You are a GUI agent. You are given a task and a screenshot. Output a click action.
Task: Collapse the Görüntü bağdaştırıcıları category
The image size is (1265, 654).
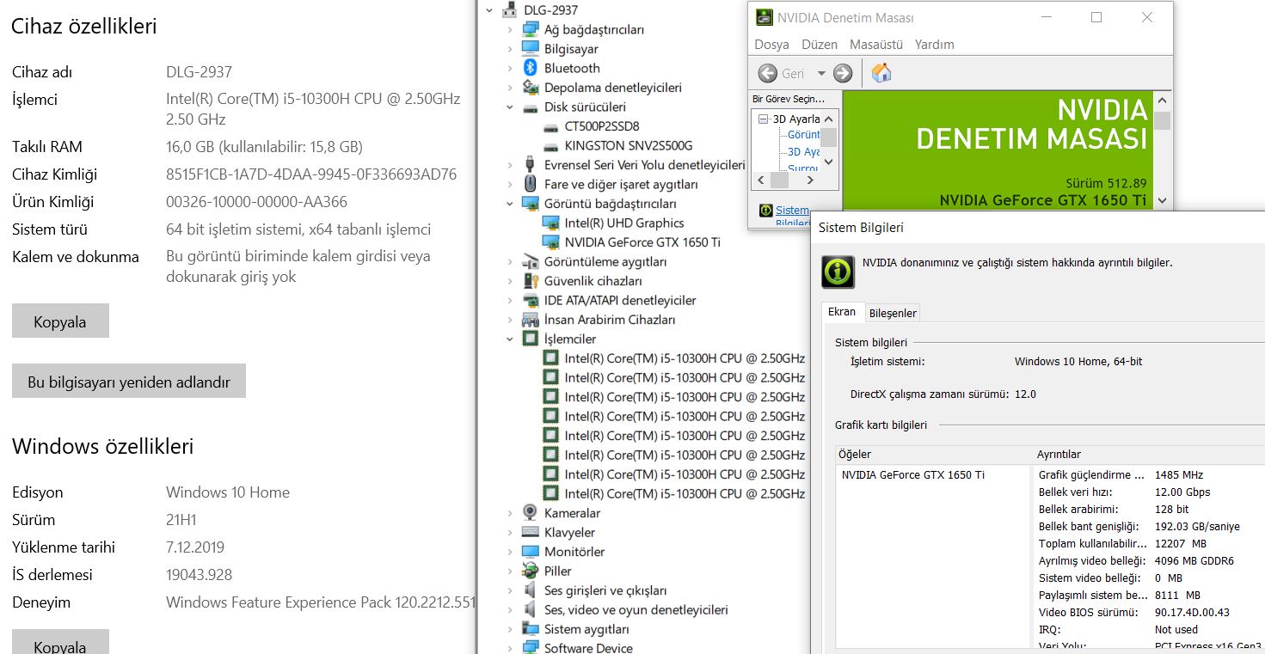pyautogui.click(x=510, y=204)
